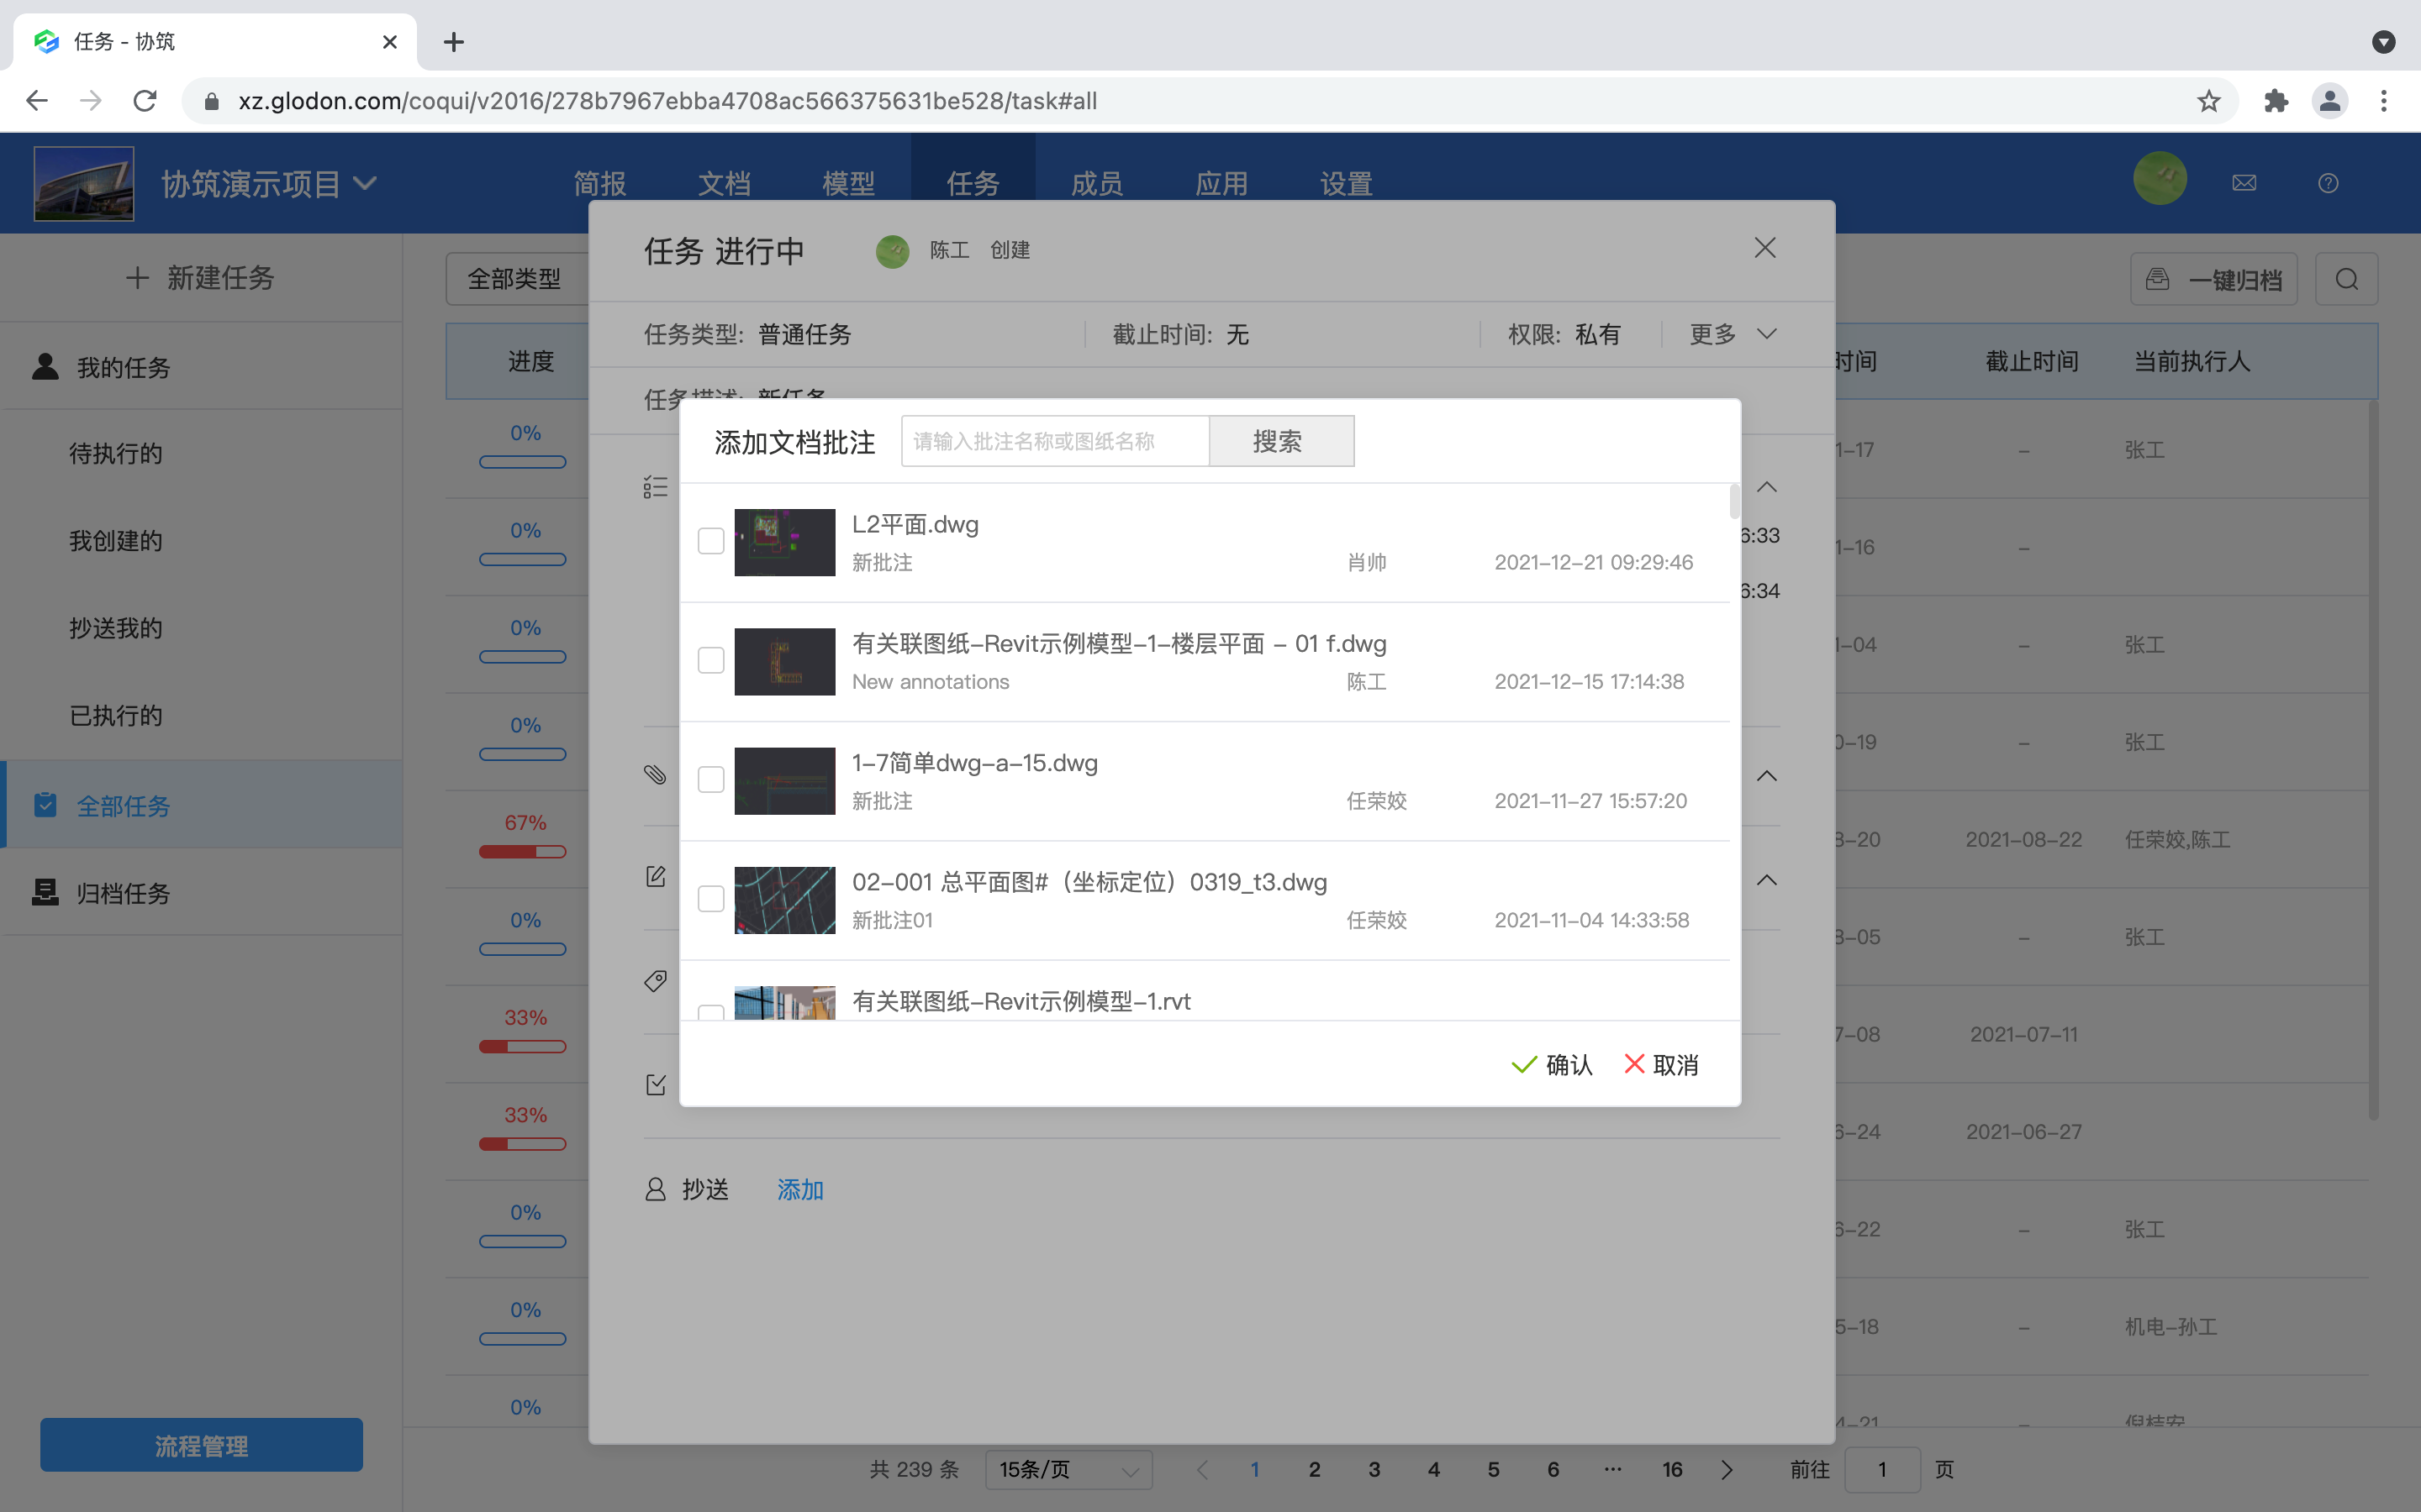Viewport: 2421px width, 1512px height.
Task: Click the 一键归档 archive button icon
Action: 2158,278
